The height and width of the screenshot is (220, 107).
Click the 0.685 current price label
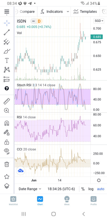tap(97, 37)
